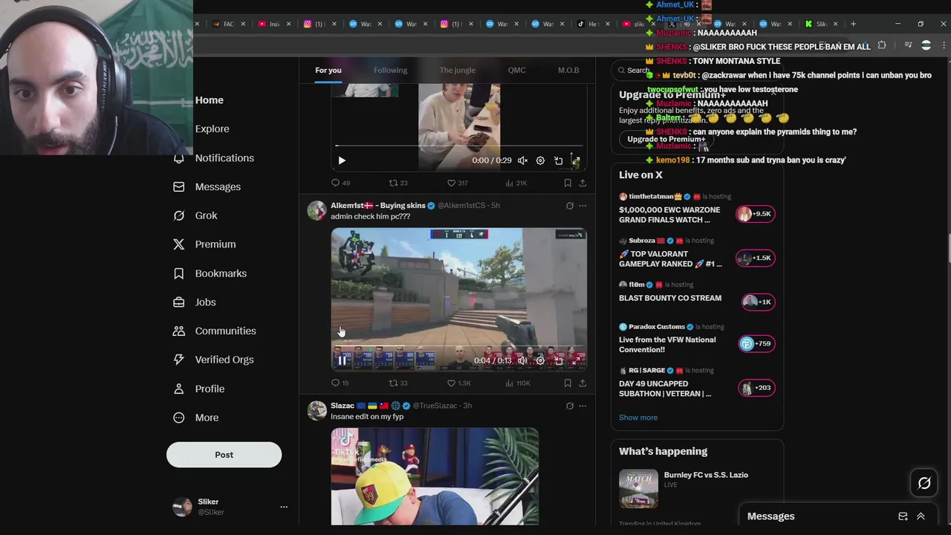Open the floating Grok button

tap(924, 484)
